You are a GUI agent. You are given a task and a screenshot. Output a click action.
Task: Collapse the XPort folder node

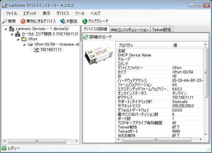(x=18, y=39)
